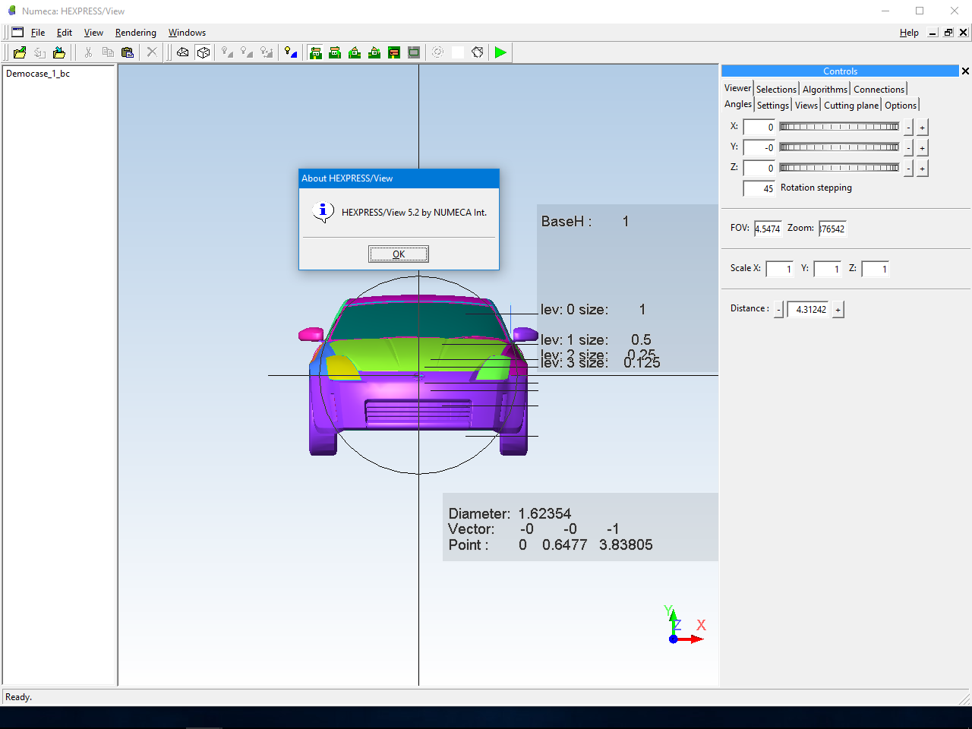Click the red-yellow view preset icon

tap(394, 52)
